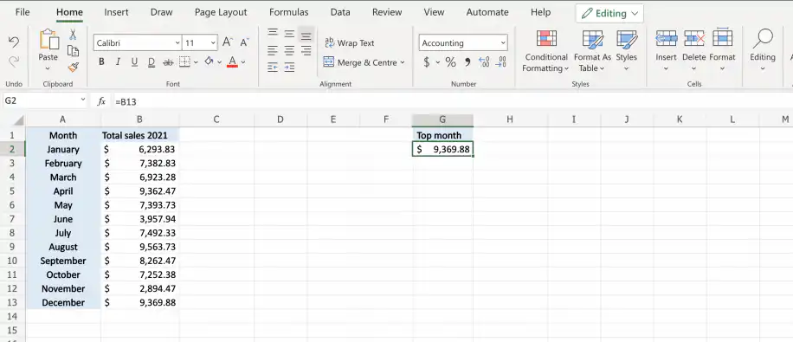Click the fx insert function button

pos(101,101)
